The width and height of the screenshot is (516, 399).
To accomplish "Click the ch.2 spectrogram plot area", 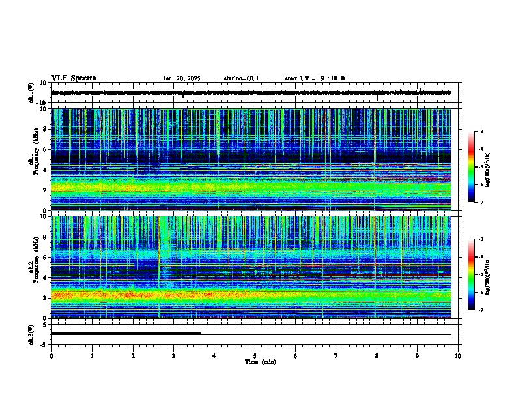I will click(x=251, y=267).
